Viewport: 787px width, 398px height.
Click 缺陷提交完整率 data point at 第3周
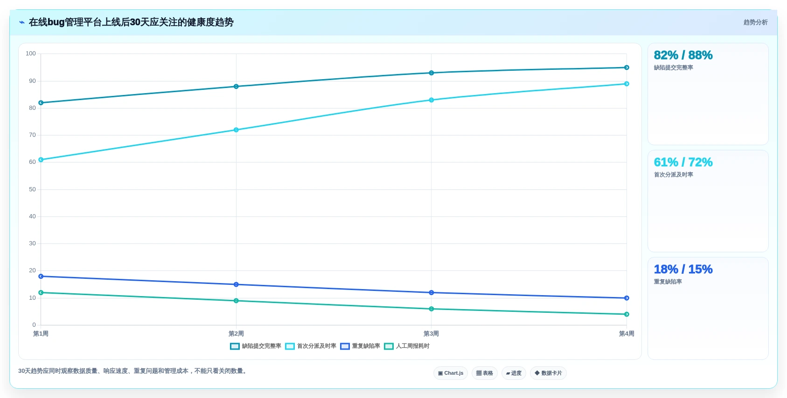[x=432, y=73]
